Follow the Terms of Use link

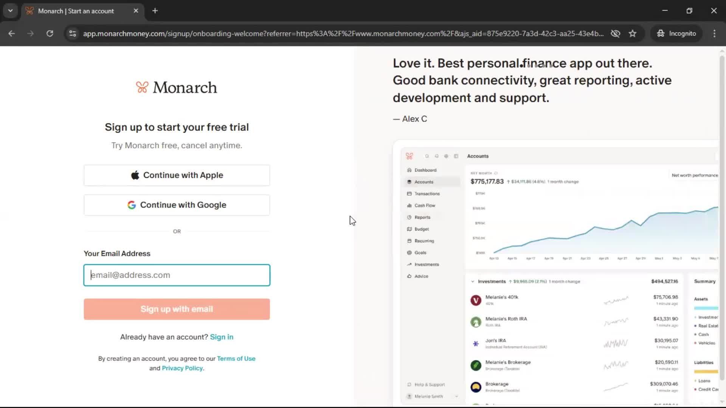tap(236, 358)
